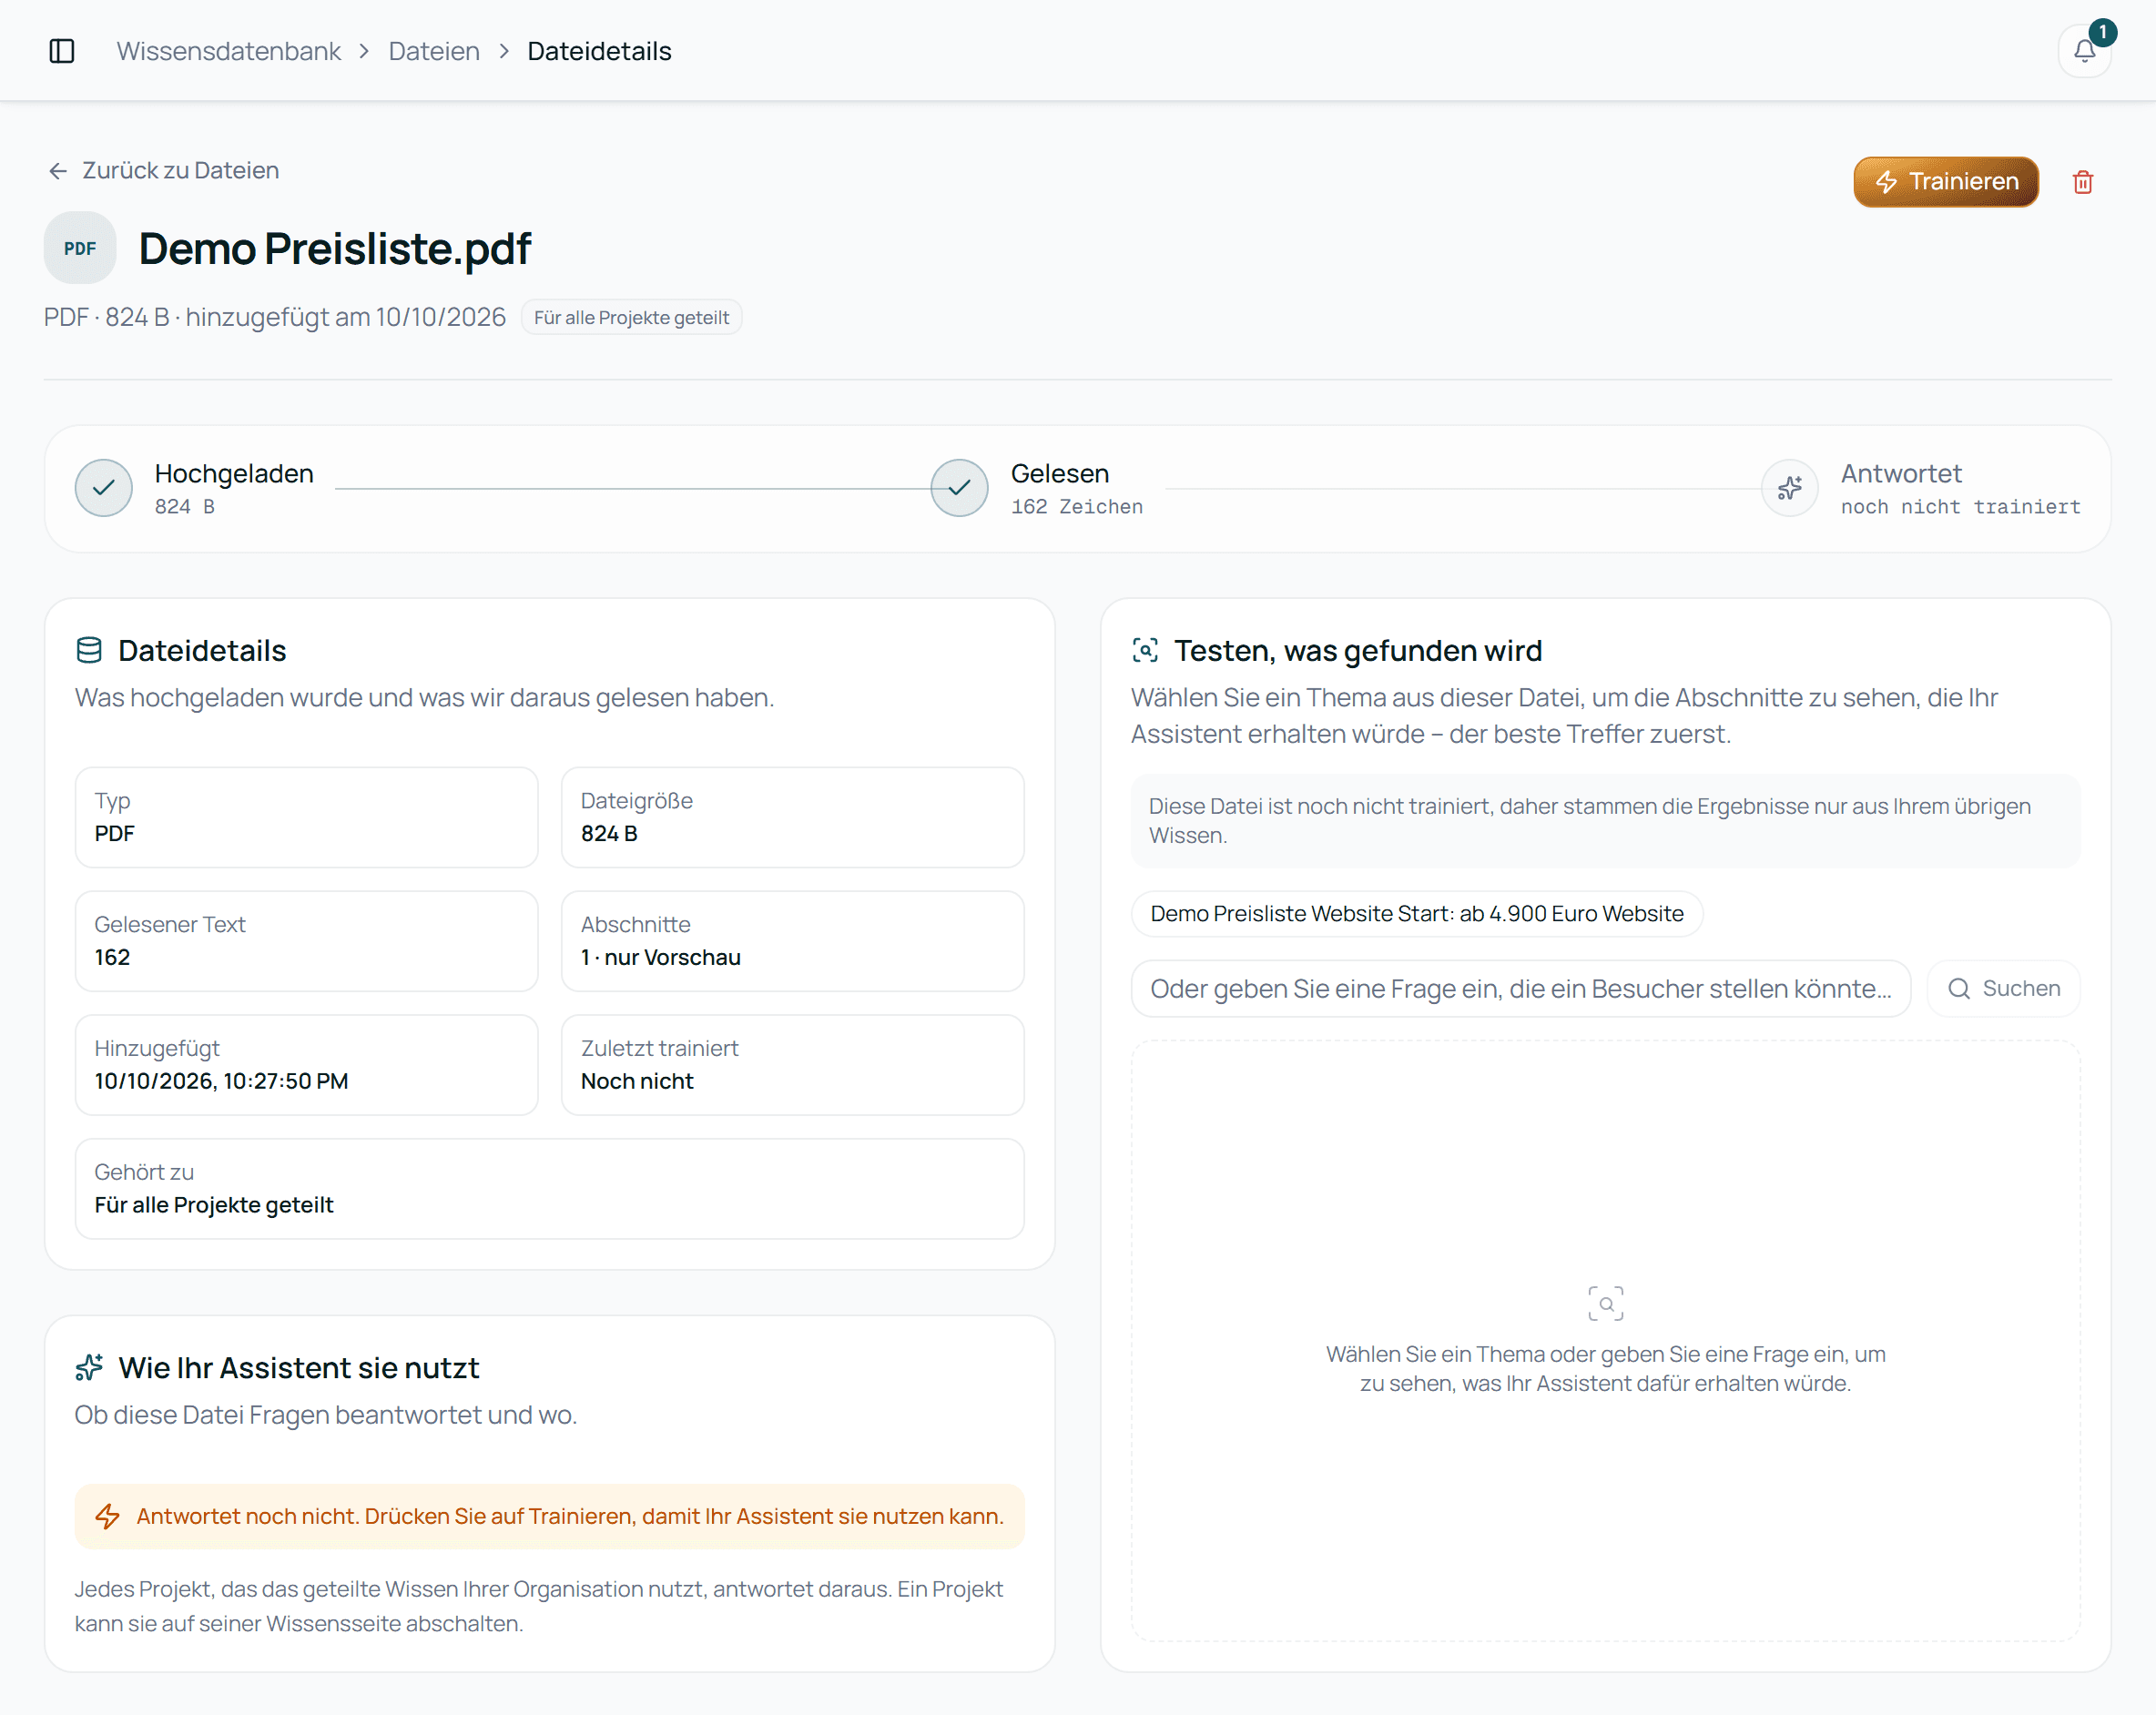The width and height of the screenshot is (2156, 1715).
Task: Click the Gehört zu project sharing card
Action: pos(549,1189)
